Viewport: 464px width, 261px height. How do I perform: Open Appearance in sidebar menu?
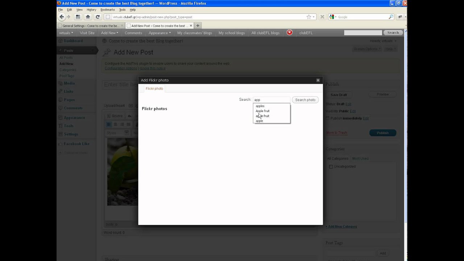(x=74, y=117)
